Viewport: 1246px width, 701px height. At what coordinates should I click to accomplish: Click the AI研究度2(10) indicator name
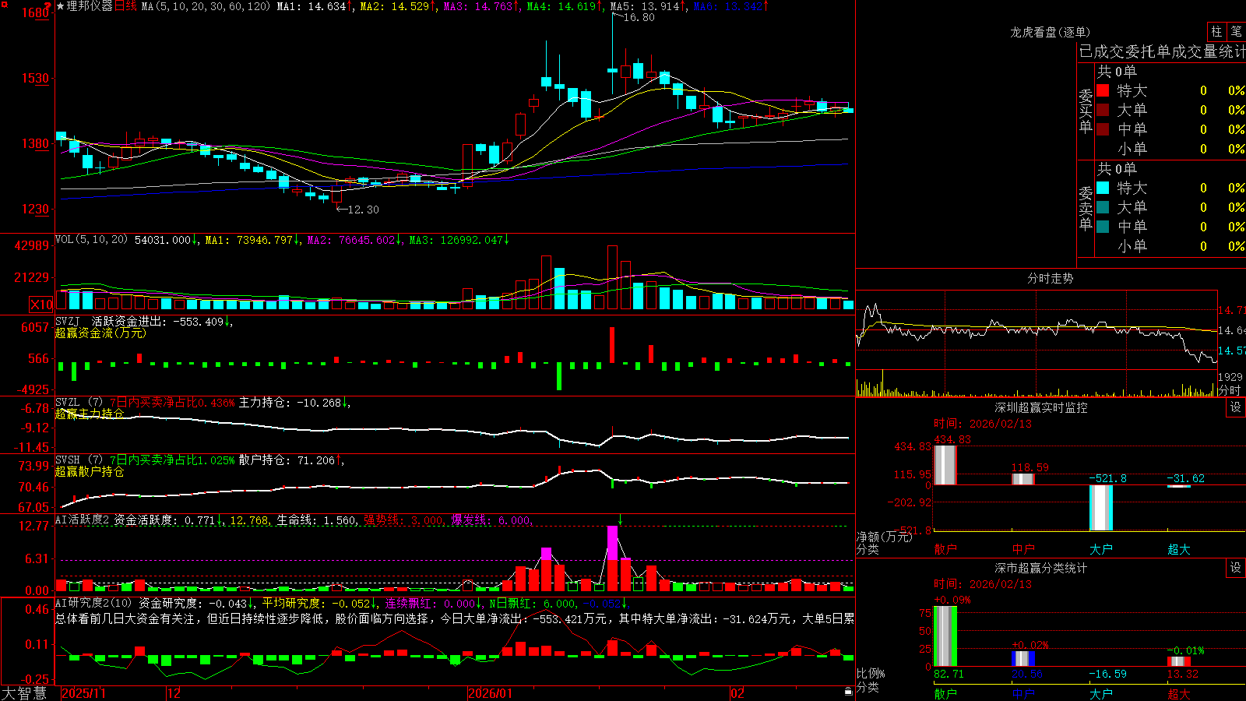click(94, 603)
